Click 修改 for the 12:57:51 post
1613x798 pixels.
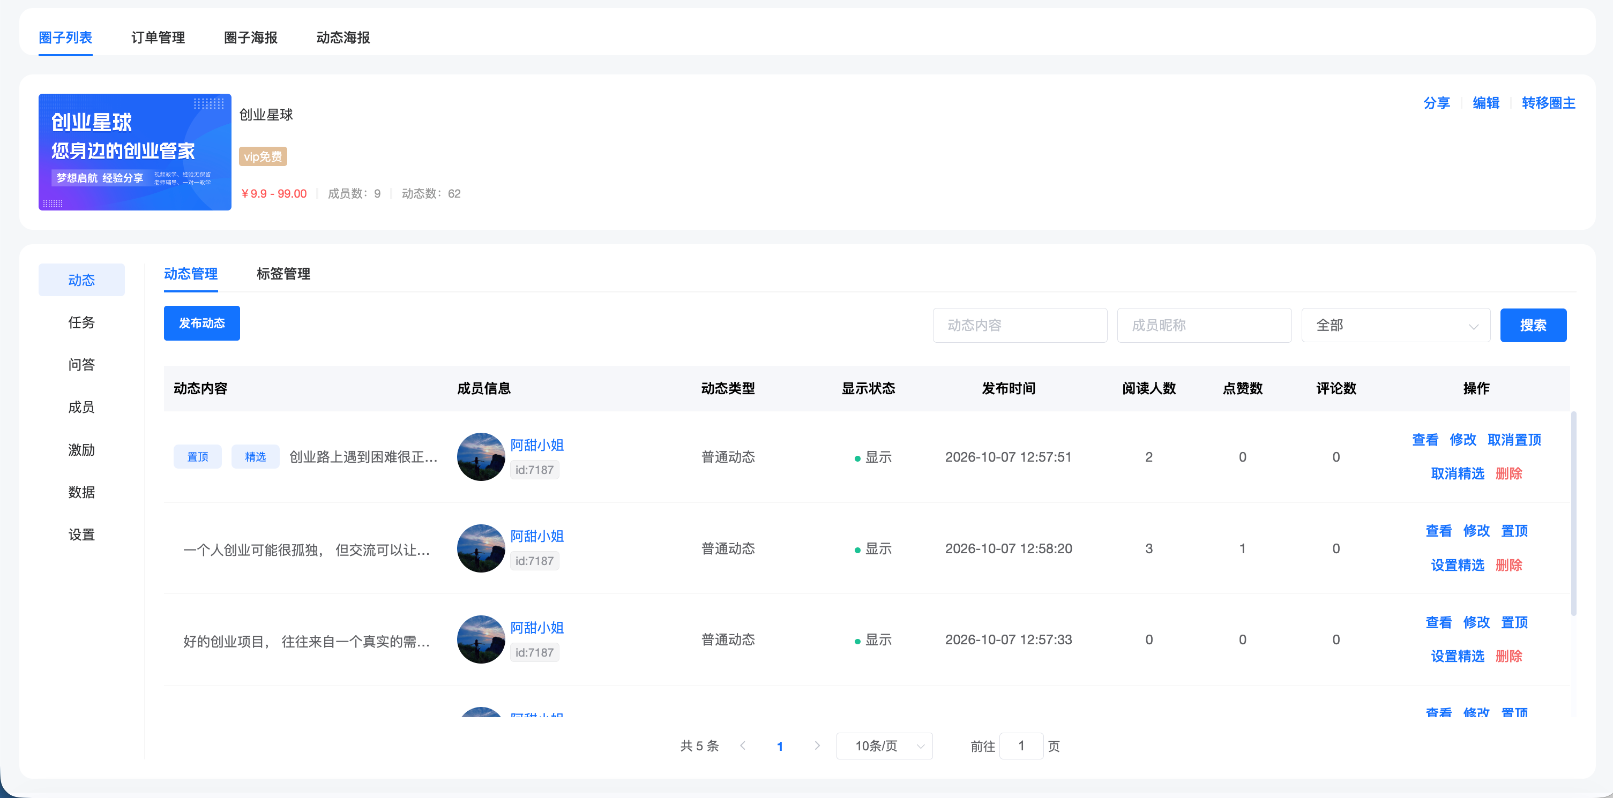(1463, 440)
